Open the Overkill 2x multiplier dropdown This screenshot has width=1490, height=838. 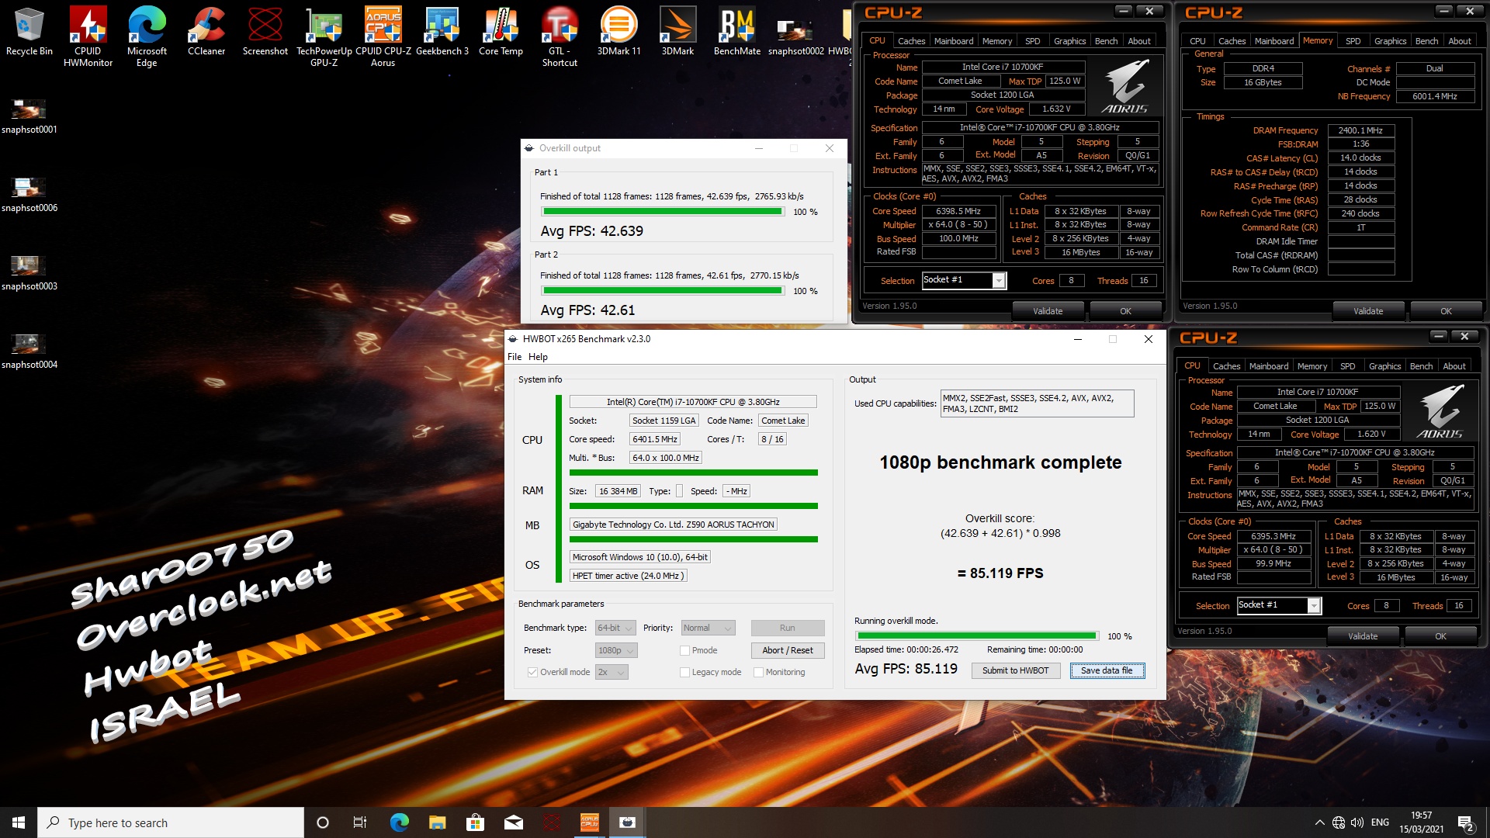(612, 672)
